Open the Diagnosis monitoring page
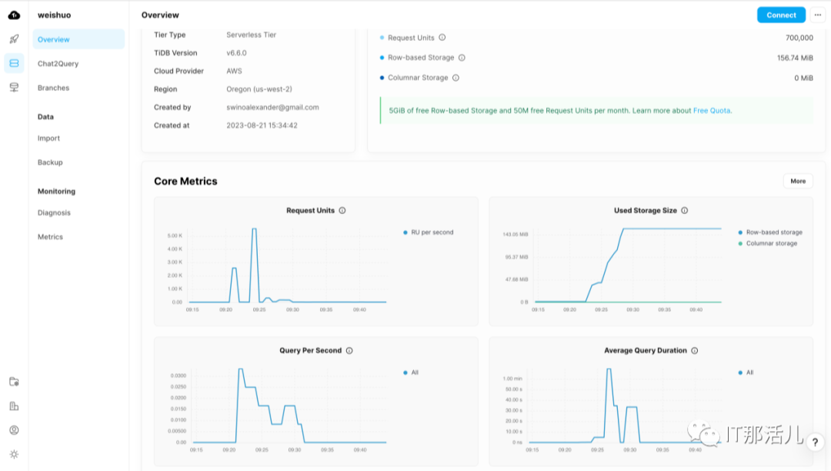This screenshot has height=471, width=831. click(54, 212)
